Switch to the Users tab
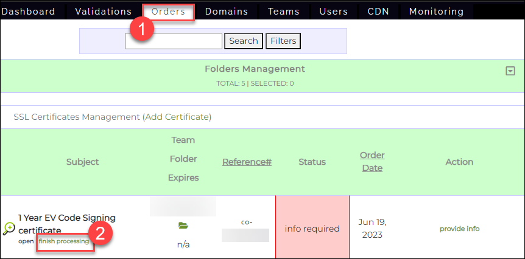 click(334, 12)
